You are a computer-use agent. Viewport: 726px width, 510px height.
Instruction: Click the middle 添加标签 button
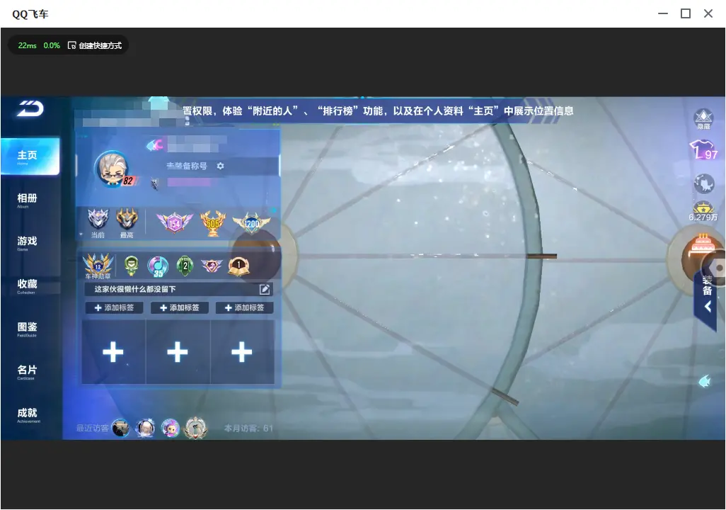coord(179,308)
